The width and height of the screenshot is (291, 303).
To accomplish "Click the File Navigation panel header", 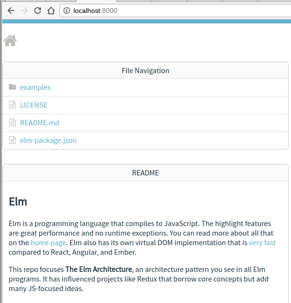I will coord(145,71).
